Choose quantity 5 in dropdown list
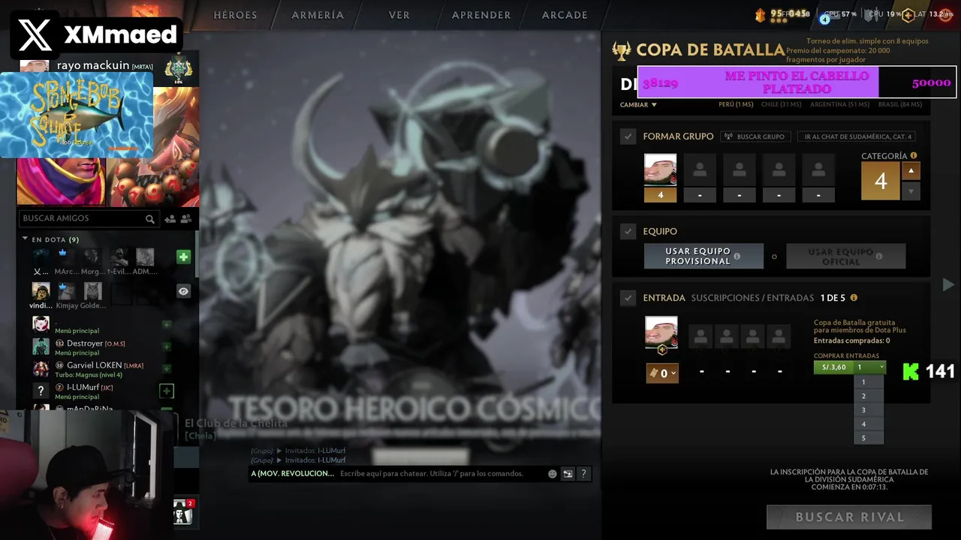 868,438
